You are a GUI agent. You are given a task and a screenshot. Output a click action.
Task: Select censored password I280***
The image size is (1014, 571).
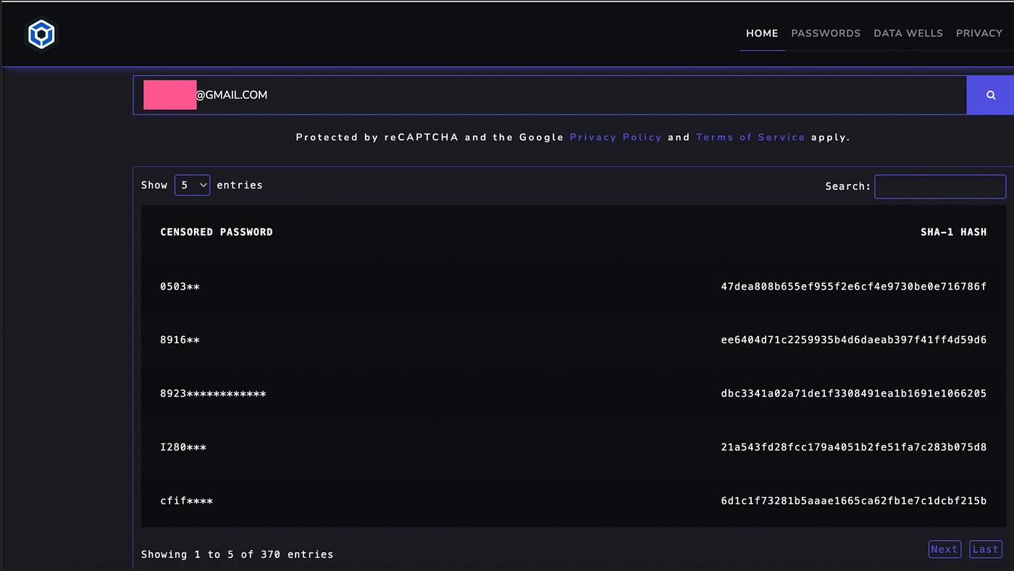click(183, 447)
